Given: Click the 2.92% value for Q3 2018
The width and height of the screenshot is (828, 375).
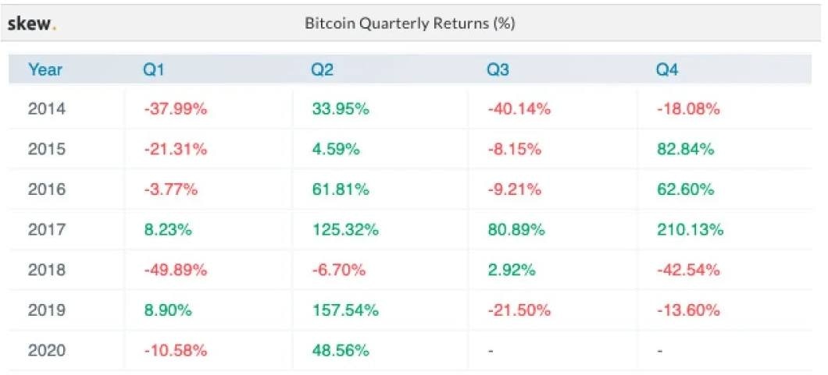Looking at the screenshot, I should pos(511,271).
